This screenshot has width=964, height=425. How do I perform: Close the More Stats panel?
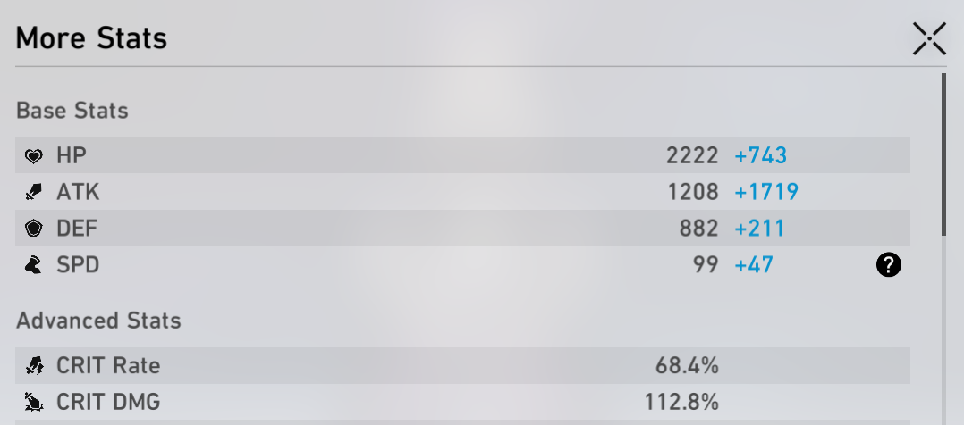[929, 39]
